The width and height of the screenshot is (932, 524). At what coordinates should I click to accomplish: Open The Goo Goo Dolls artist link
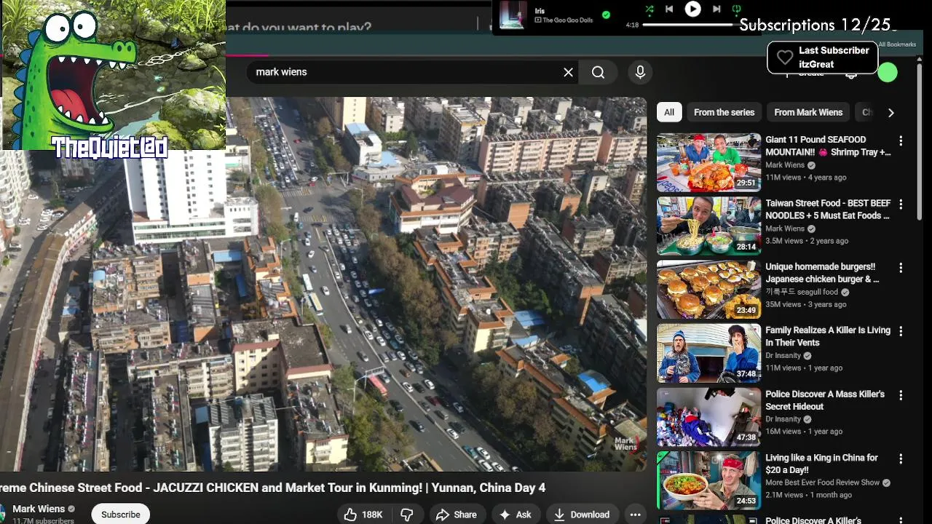(568, 20)
